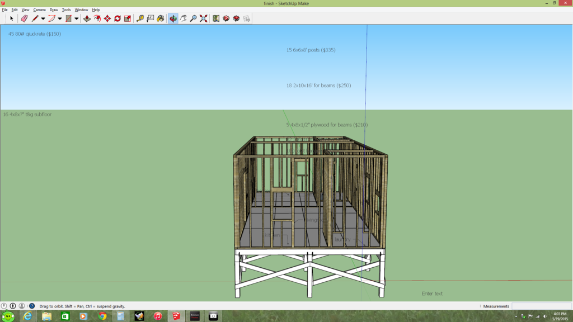The height and width of the screenshot is (322, 573).
Task: Open iTunes from the taskbar
Action: click(158, 316)
